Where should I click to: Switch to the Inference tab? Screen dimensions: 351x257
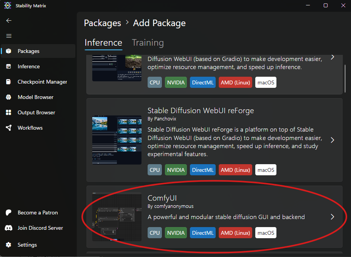pos(103,43)
